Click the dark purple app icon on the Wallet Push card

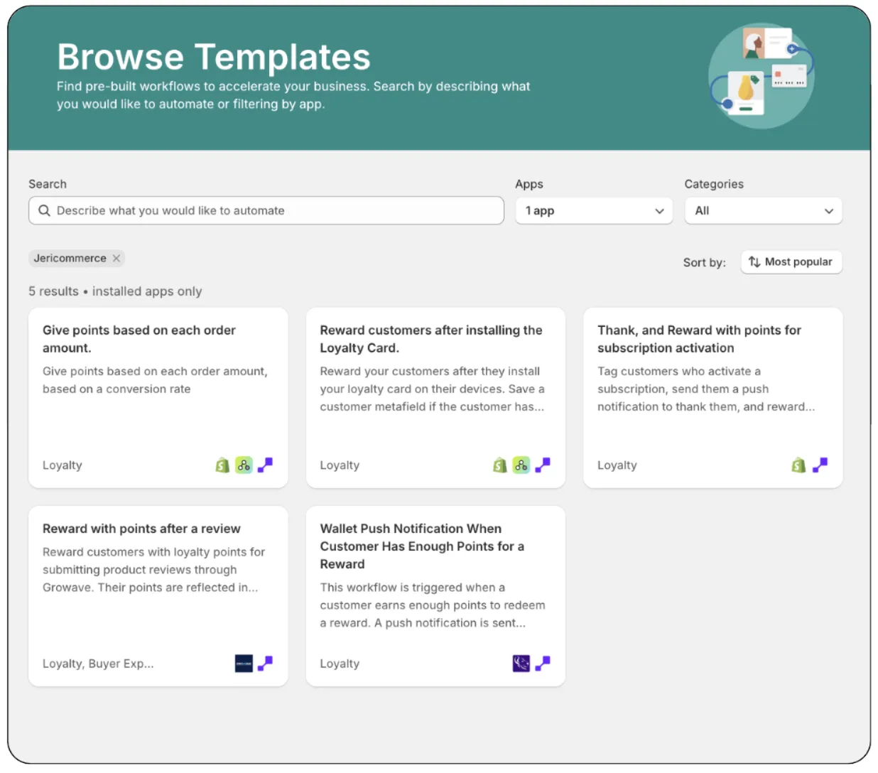(521, 664)
